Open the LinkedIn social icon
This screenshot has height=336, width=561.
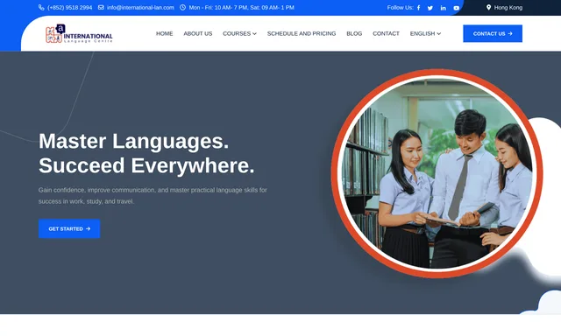coord(443,8)
